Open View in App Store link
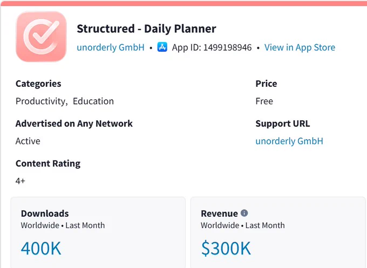The width and height of the screenshot is (367, 268). point(300,47)
